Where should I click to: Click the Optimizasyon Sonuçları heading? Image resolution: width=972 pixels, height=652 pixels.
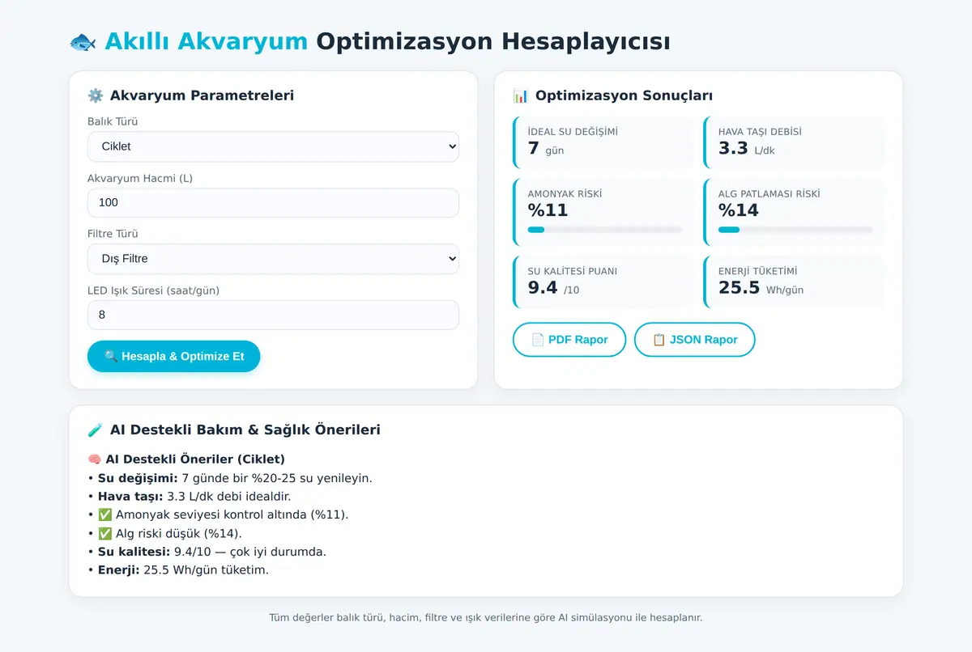(624, 95)
